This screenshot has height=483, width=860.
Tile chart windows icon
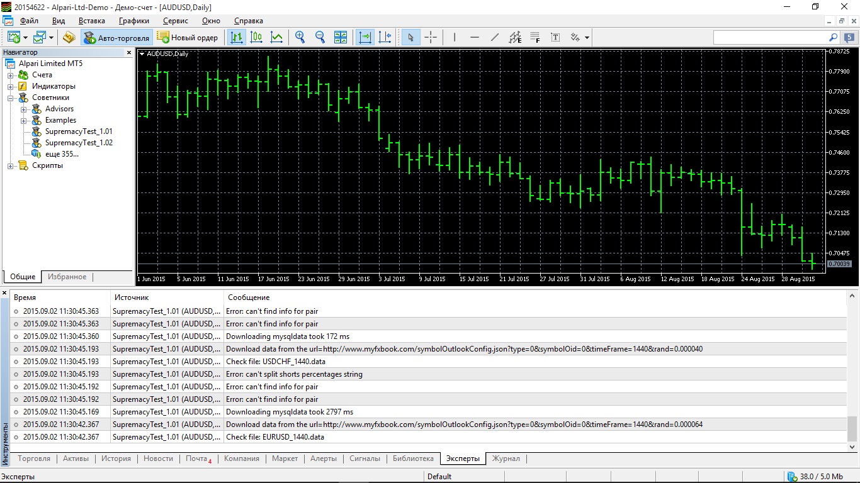pos(340,37)
